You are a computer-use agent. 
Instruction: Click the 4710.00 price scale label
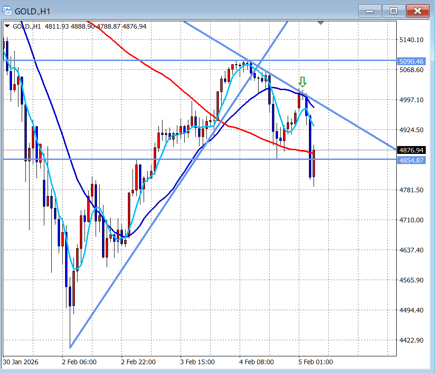[411, 220]
